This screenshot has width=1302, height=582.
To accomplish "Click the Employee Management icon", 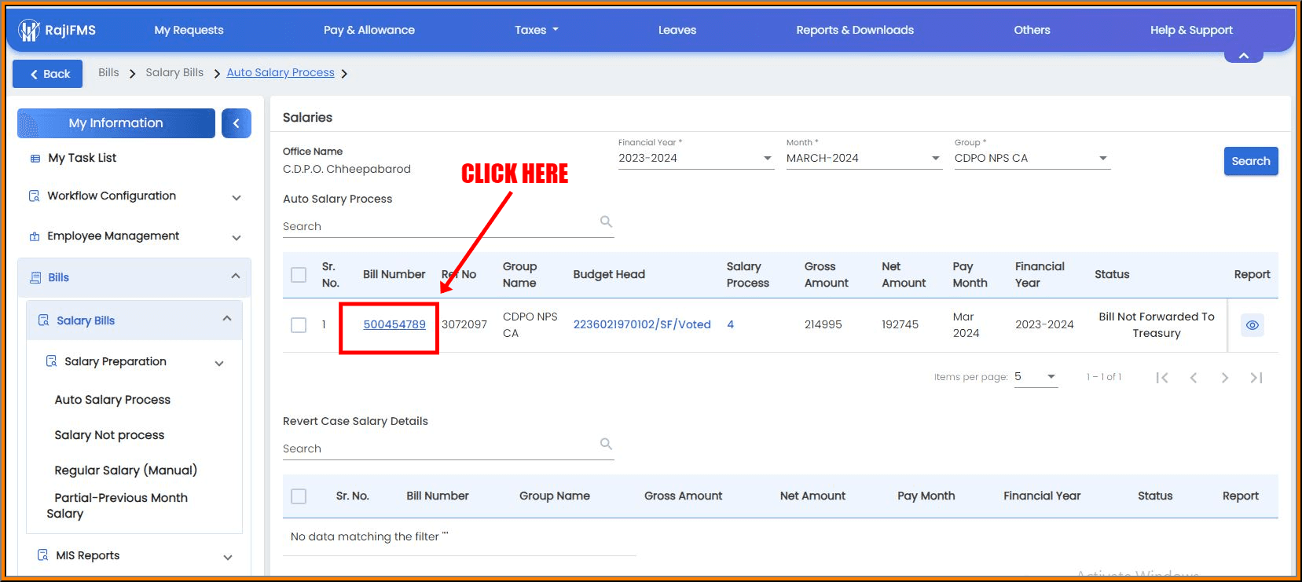I will 35,236.
